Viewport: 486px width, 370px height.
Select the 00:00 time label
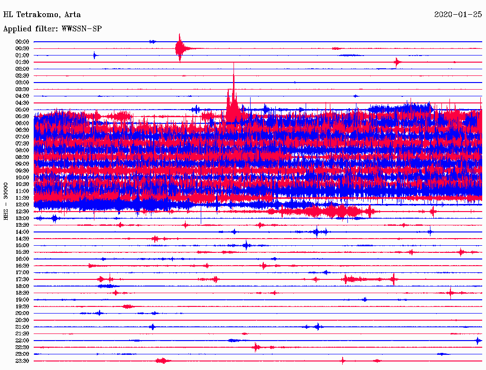point(22,42)
